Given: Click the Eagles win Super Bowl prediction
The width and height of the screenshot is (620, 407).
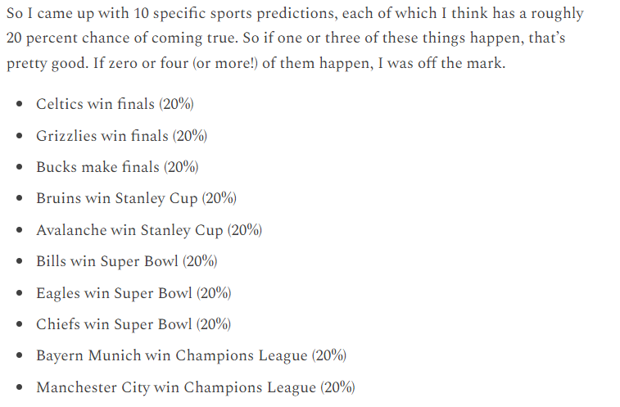Looking at the screenshot, I should (x=134, y=293).
